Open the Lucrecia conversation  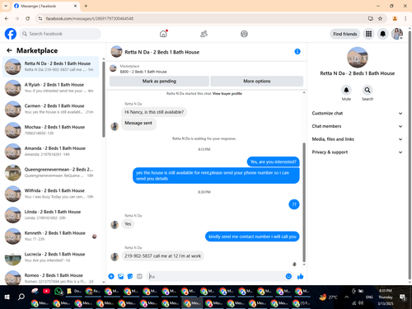click(51, 257)
